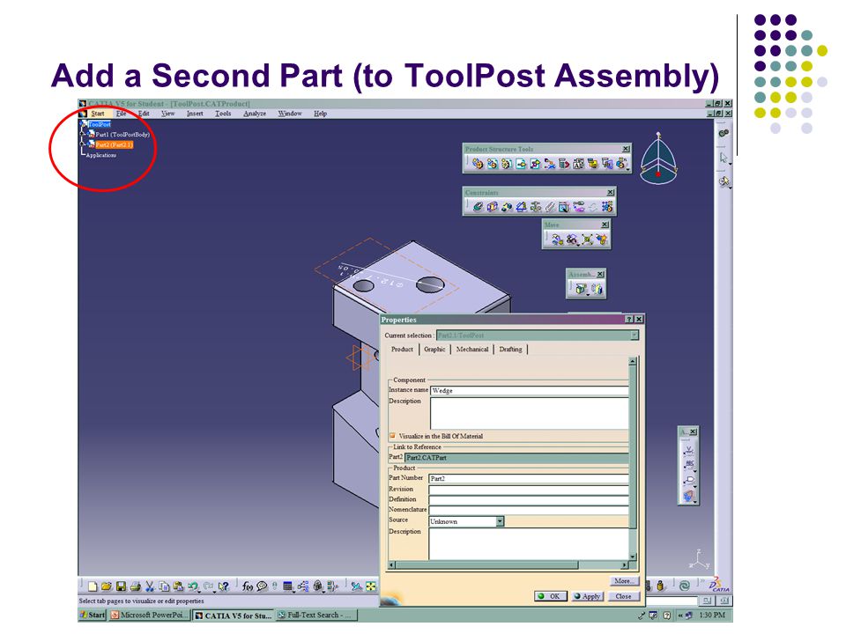Expand the Product Structure Tools toolbar overflow arrow
Viewport: 846px width, 634px height.
(x=628, y=169)
